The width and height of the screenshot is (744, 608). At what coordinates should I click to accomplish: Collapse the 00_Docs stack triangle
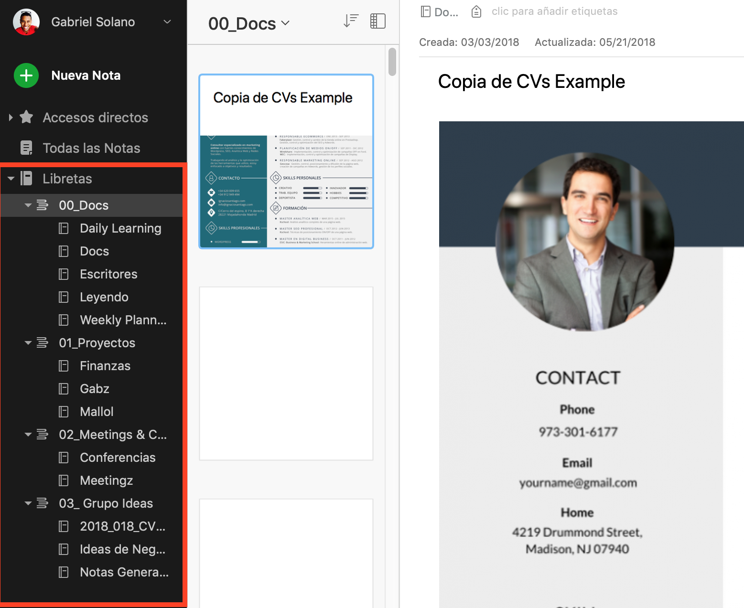pos(28,205)
